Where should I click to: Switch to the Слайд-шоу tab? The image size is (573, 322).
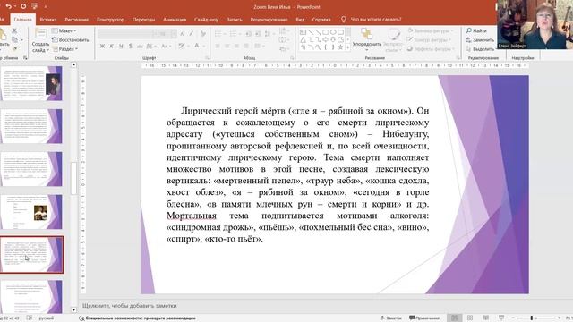(x=207, y=20)
